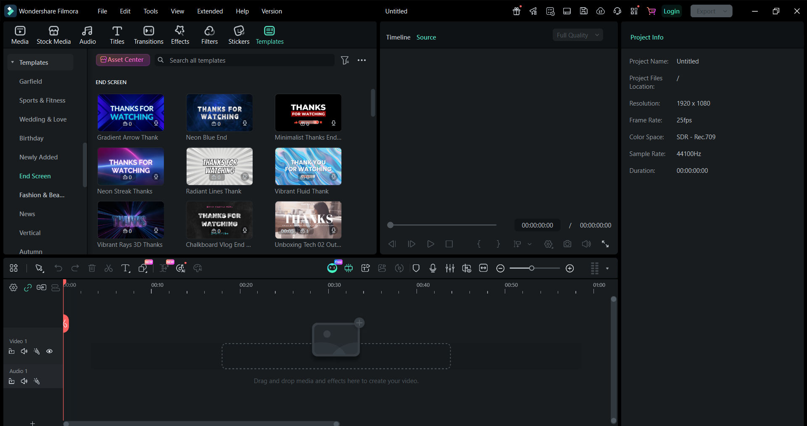Open the Stickers panel

pyautogui.click(x=239, y=35)
